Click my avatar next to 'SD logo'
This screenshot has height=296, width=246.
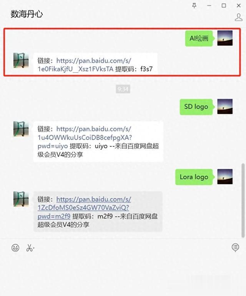click(225, 106)
